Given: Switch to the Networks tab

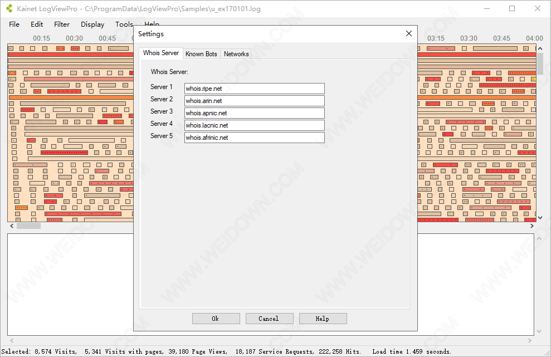Looking at the screenshot, I should pos(236,54).
